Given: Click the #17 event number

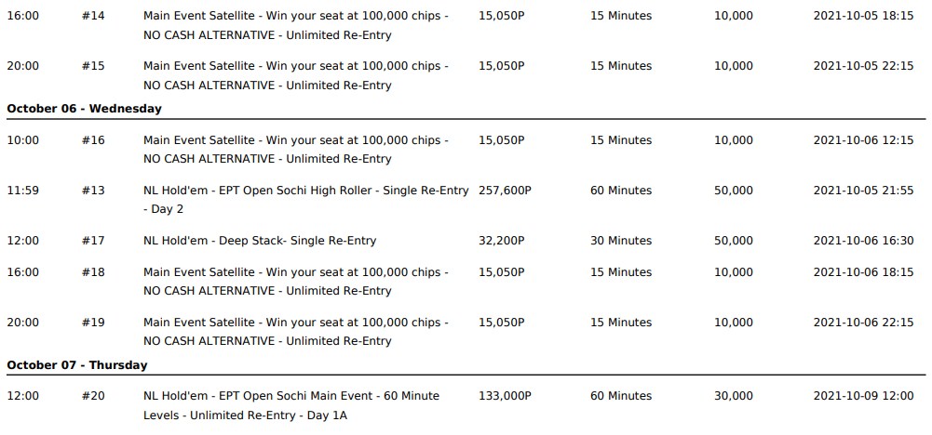Looking at the screenshot, I should (x=93, y=241).
